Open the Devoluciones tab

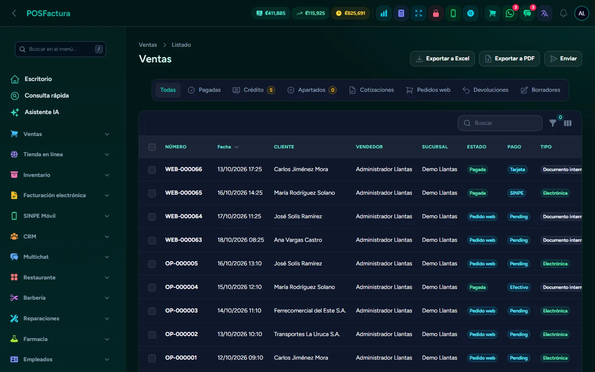point(486,90)
